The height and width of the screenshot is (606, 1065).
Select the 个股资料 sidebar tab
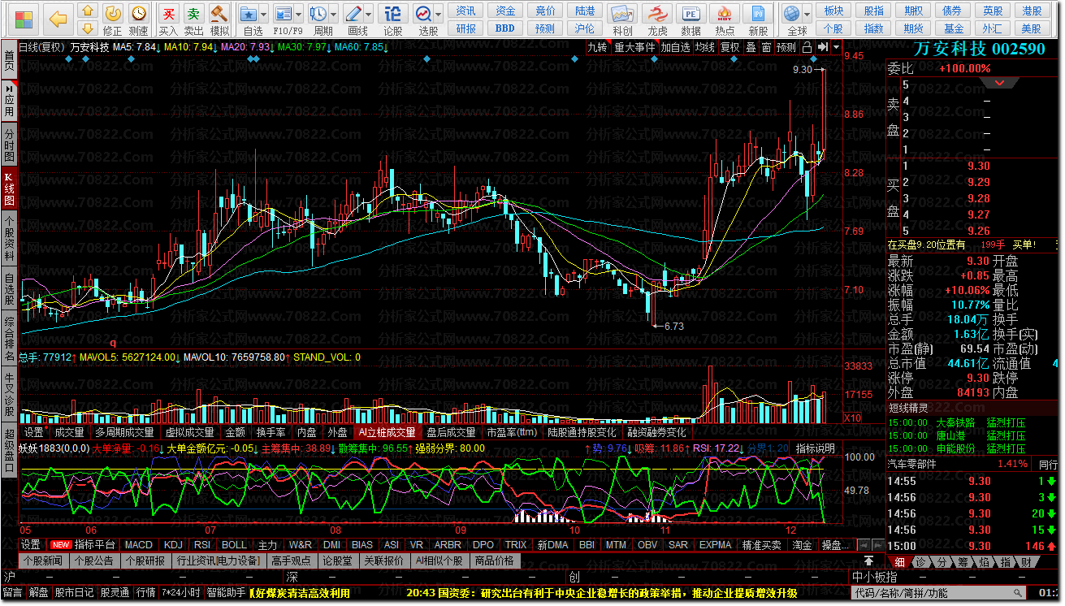pos(9,238)
